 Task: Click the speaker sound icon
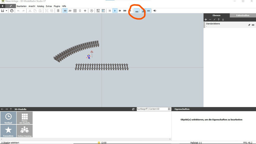click(155, 11)
